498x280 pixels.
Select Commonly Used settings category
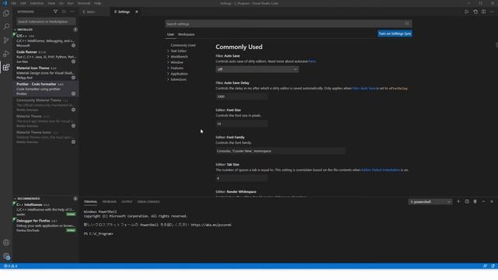click(x=183, y=45)
